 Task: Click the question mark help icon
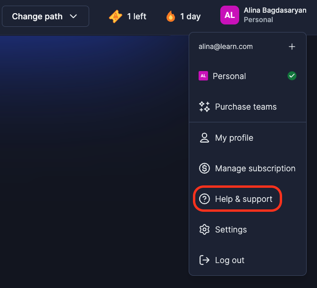204,199
